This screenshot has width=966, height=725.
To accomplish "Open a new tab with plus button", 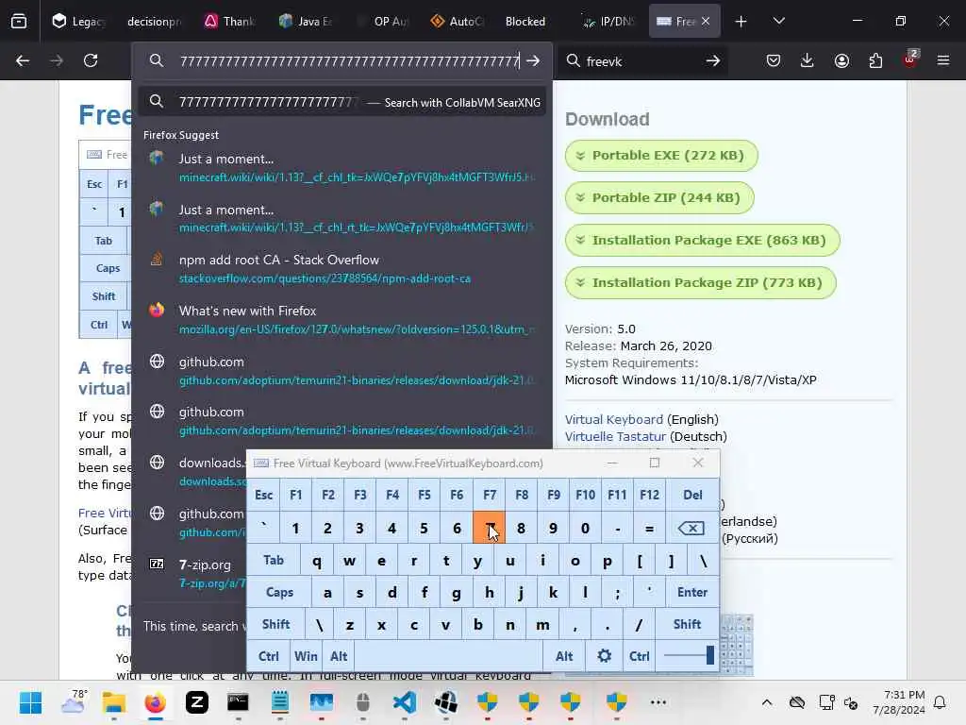I will (x=741, y=21).
